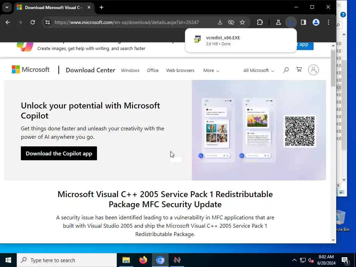The image size is (356, 267).
Task: Click the help icon in background window
Action: [x=343, y=15]
